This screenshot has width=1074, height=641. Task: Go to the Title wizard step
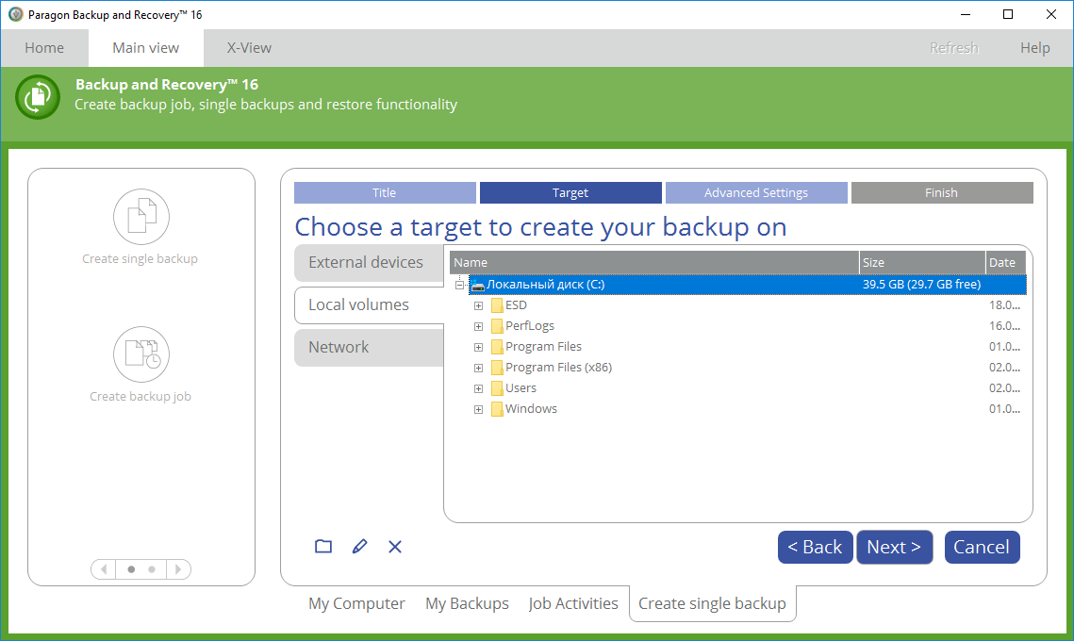pos(385,193)
